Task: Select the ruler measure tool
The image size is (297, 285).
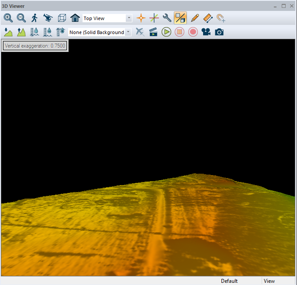Action: tap(208, 18)
